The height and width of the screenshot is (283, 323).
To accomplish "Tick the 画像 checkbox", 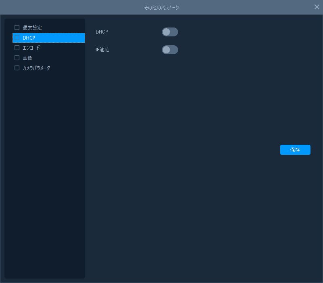I will click(17, 58).
